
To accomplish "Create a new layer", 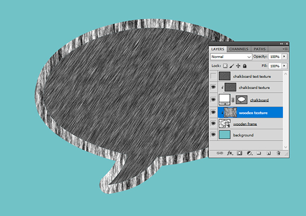I will 268,152.
